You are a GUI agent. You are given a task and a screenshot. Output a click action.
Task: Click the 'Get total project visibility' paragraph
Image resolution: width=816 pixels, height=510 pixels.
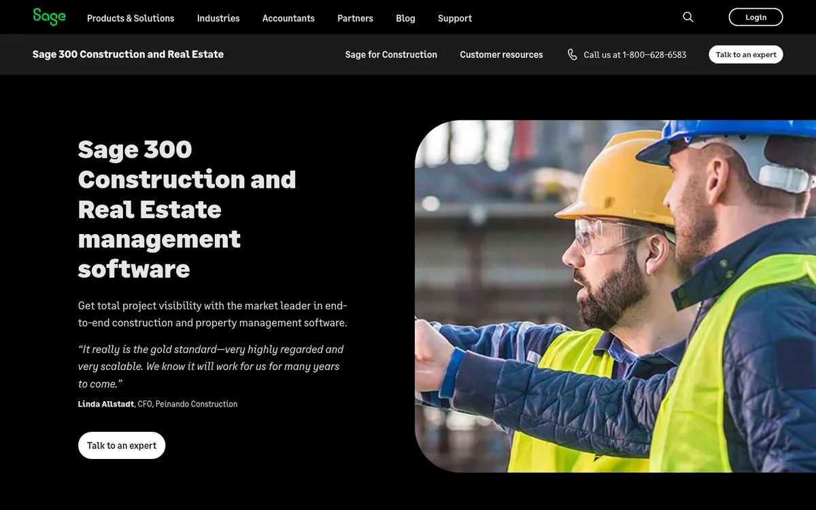pos(213,314)
